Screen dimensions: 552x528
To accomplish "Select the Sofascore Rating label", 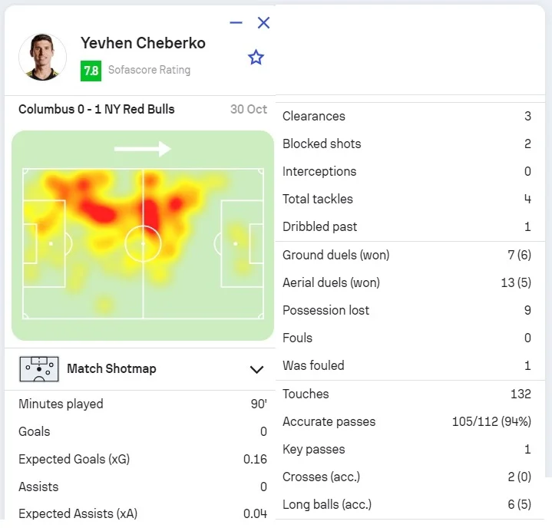I will click(x=149, y=70).
